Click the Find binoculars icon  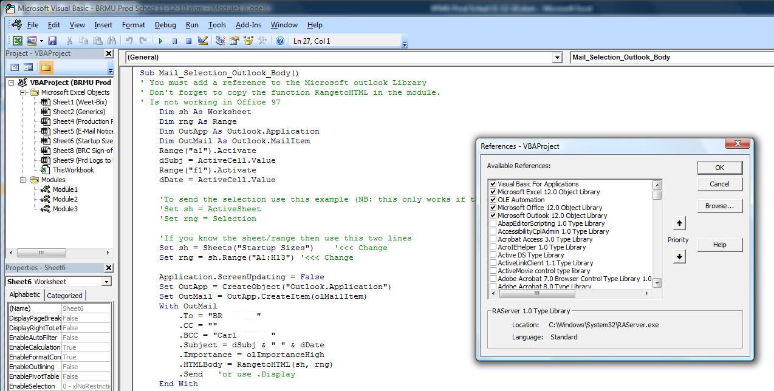tap(112, 41)
